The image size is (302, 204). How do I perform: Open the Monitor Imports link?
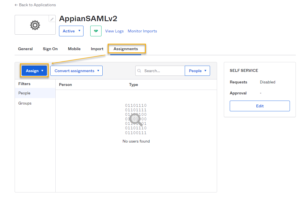(142, 31)
